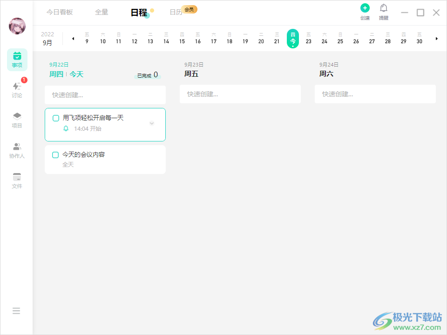Click the hamburger menu at sidebar bottom

click(17, 310)
